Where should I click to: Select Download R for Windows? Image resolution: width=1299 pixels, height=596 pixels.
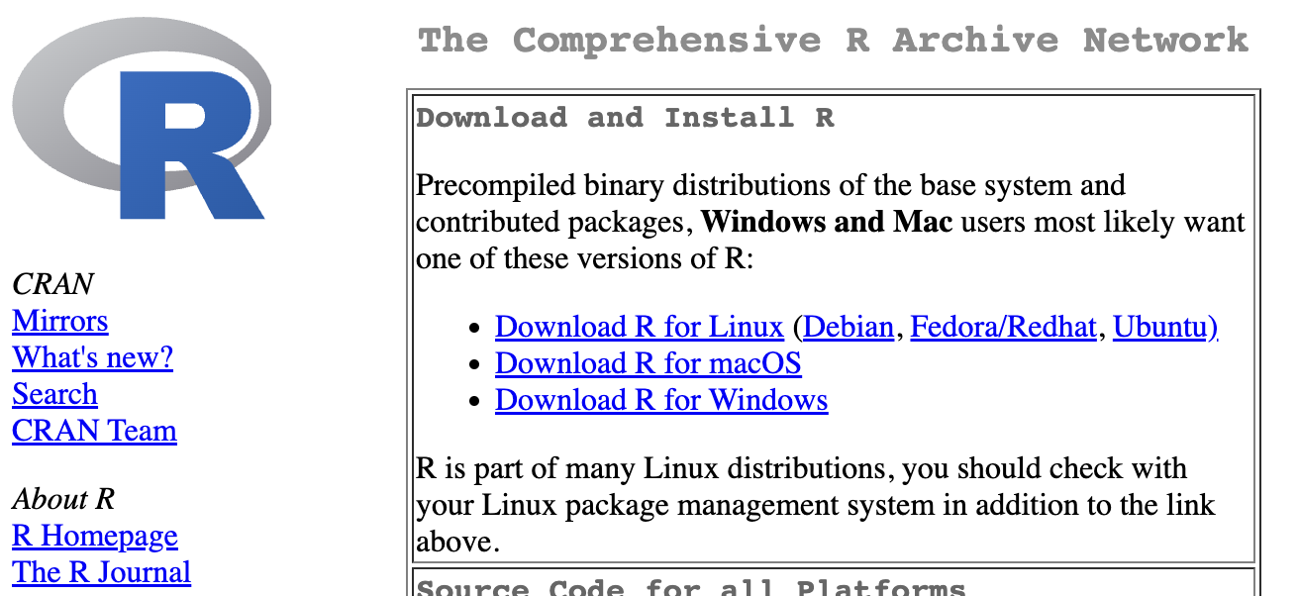[660, 400]
